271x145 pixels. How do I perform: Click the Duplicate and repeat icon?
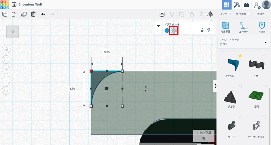click(24, 14)
